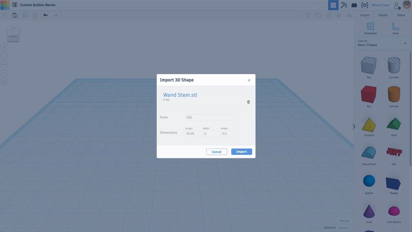Redo the last action
Viewport: 412px width, 232px height.
coord(55,15)
